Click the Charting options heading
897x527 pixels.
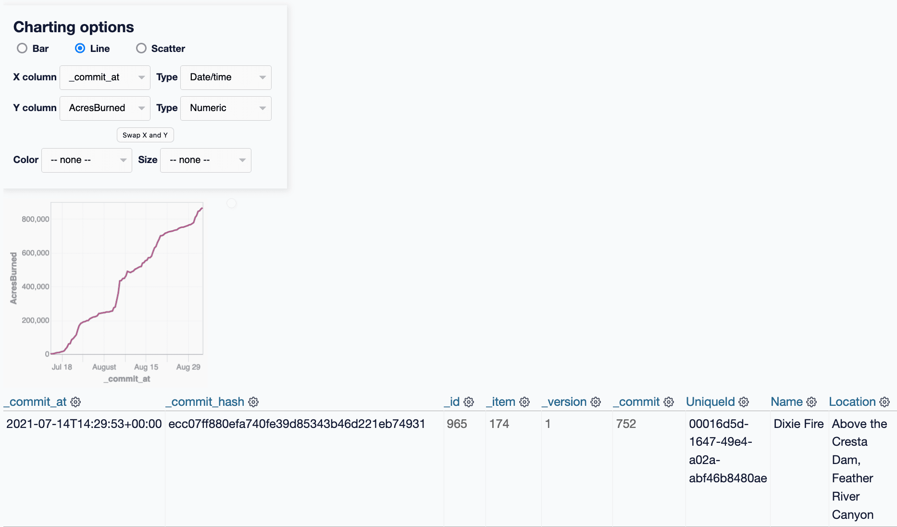point(74,27)
